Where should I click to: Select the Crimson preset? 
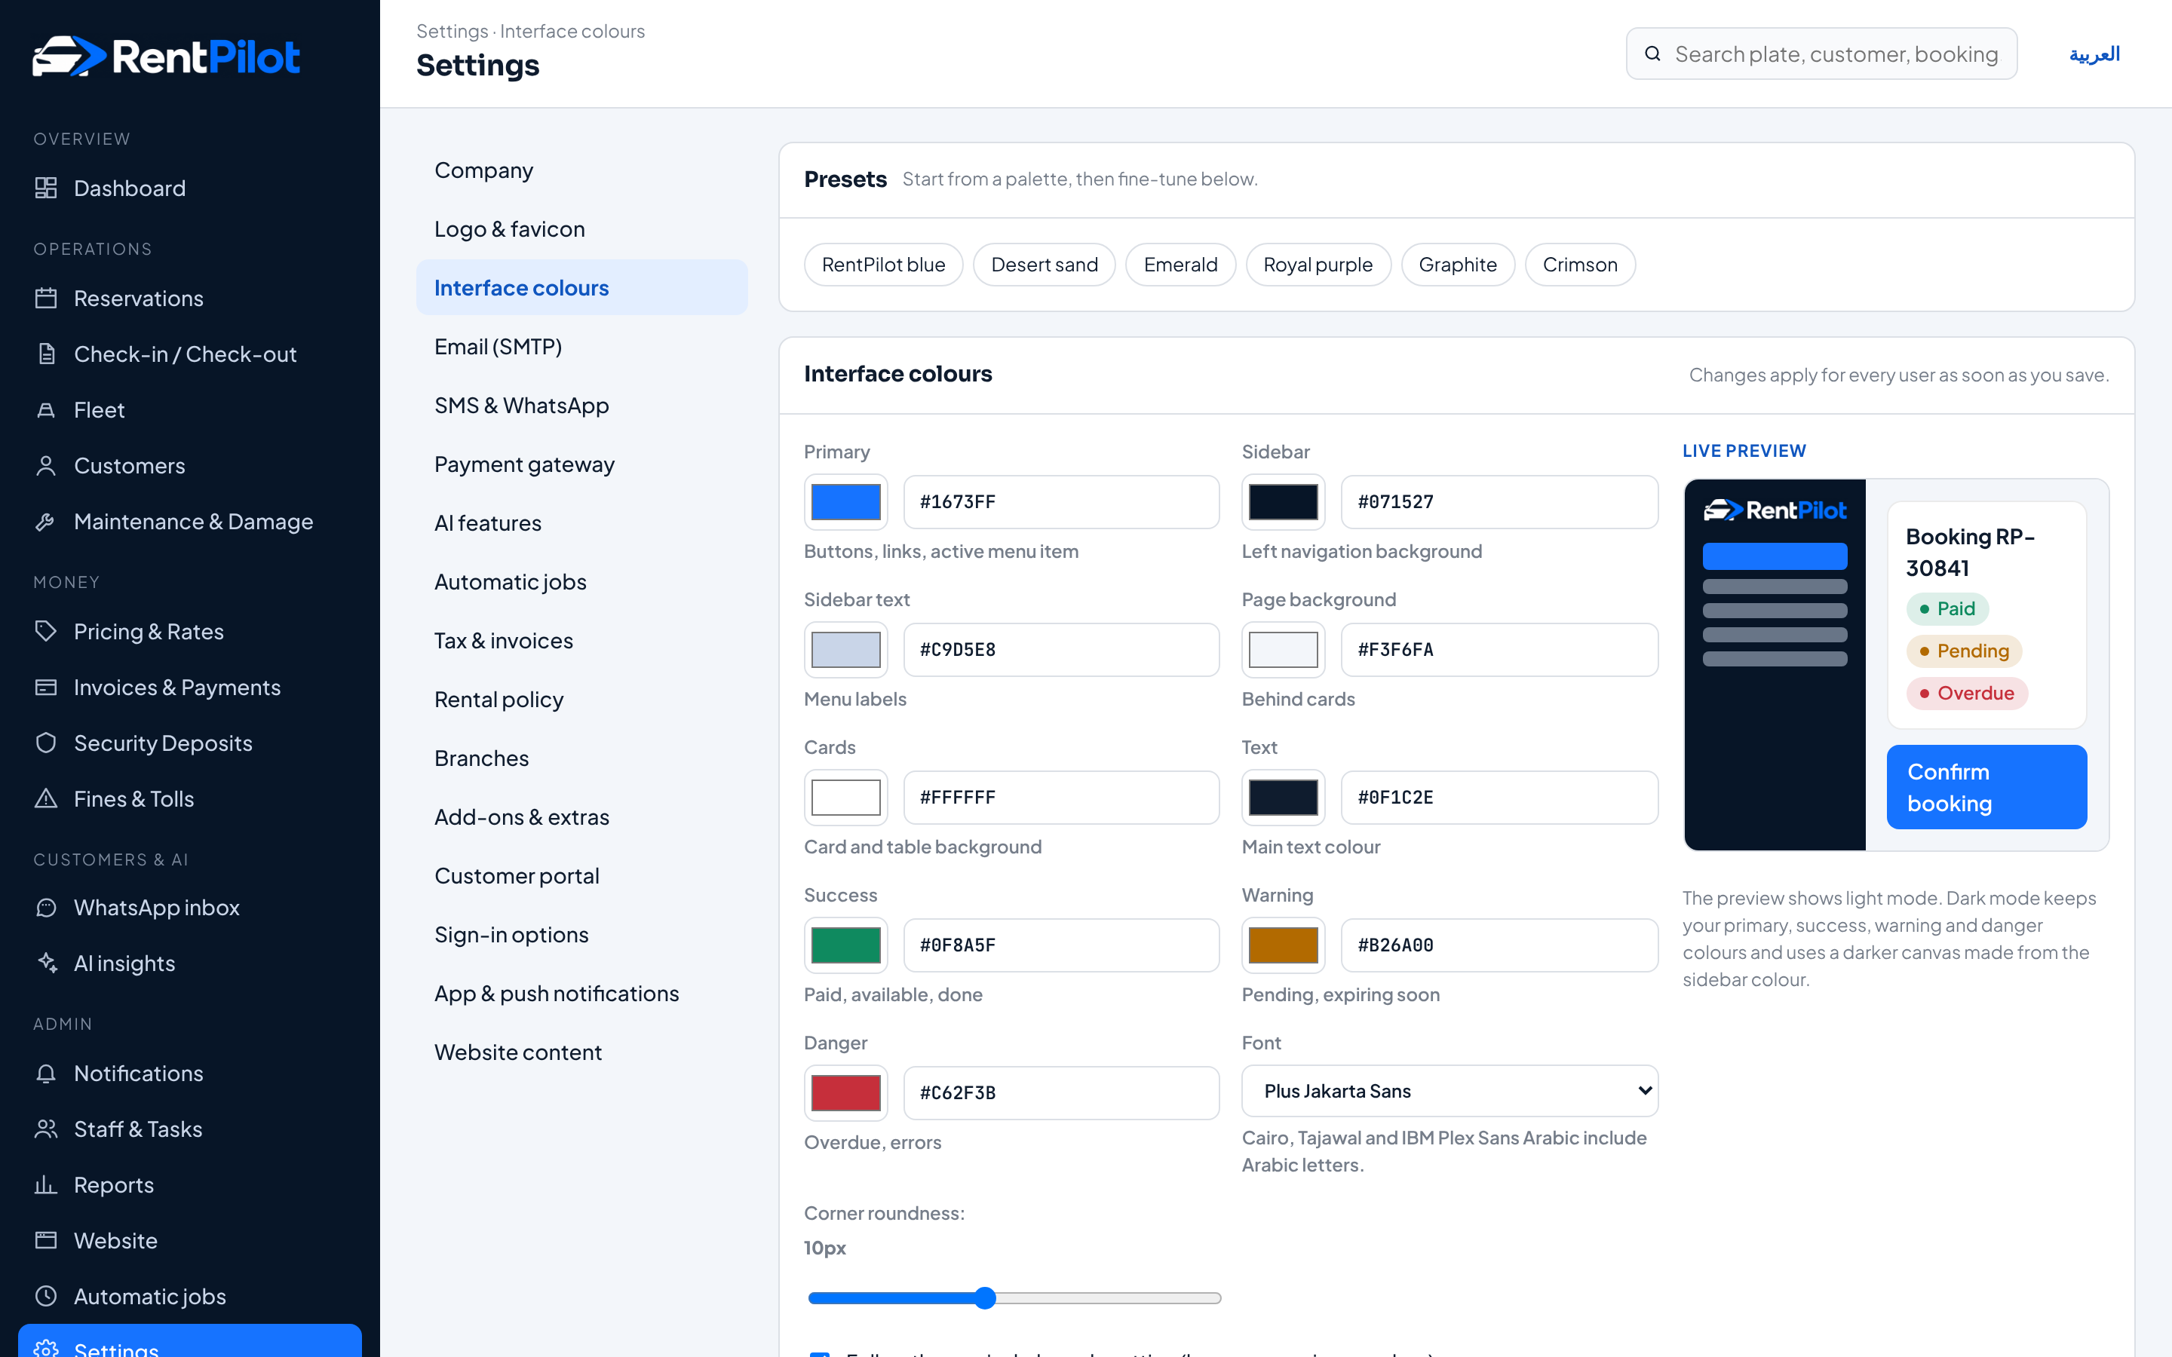[x=1580, y=265]
